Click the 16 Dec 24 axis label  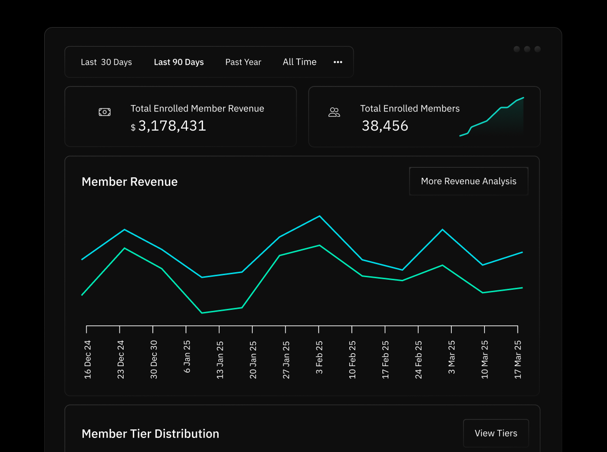tap(88, 358)
